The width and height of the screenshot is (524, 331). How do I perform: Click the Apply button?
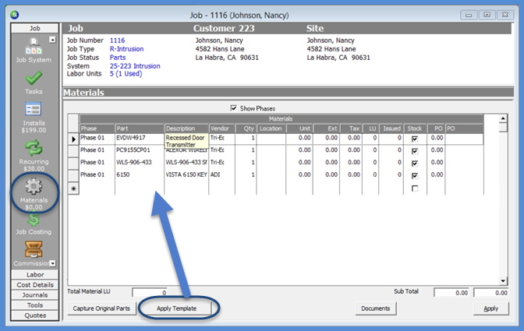point(491,308)
